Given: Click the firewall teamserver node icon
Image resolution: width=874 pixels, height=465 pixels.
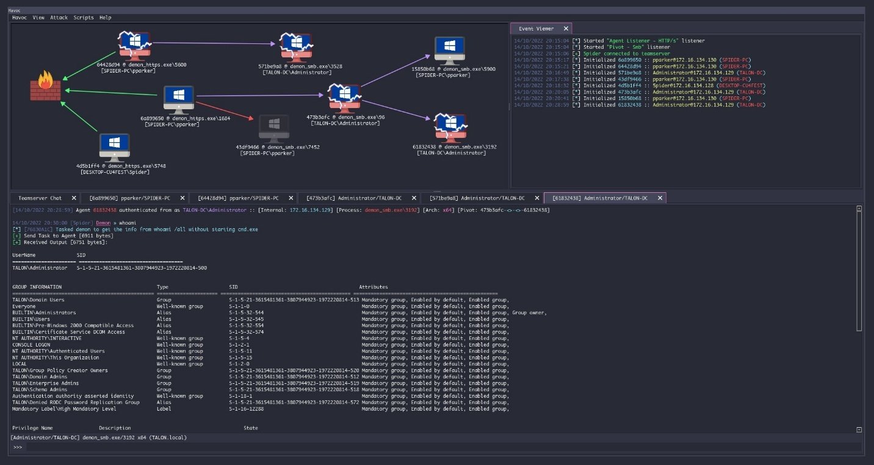Looking at the screenshot, I should [x=46, y=87].
